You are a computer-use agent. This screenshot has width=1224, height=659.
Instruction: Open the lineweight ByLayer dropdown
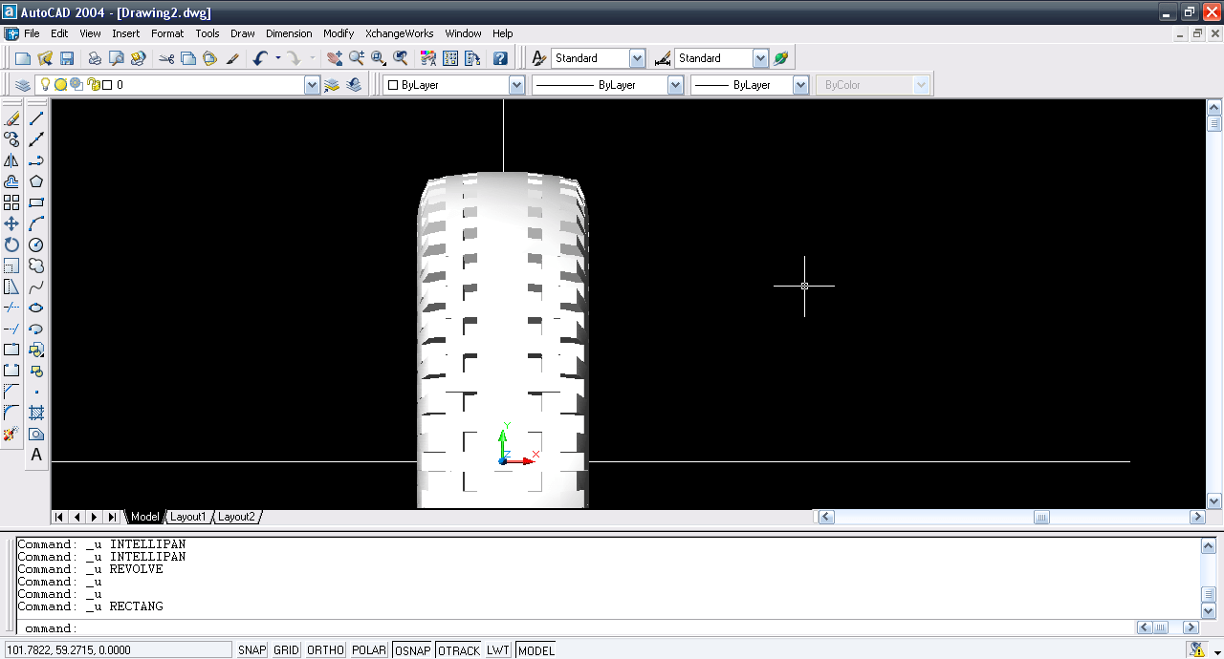pyautogui.click(x=801, y=85)
